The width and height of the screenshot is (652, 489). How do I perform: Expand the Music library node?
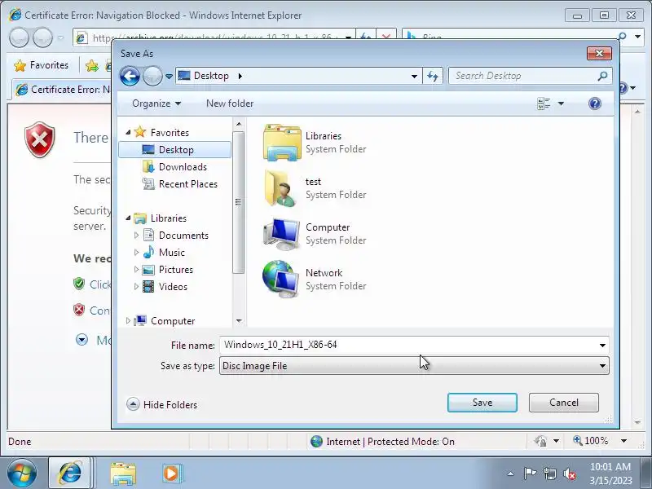click(136, 253)
